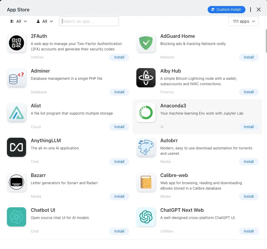Click the Alist triangle logo icon
Viewport: 267px width, 249px height.
(16, 112)
